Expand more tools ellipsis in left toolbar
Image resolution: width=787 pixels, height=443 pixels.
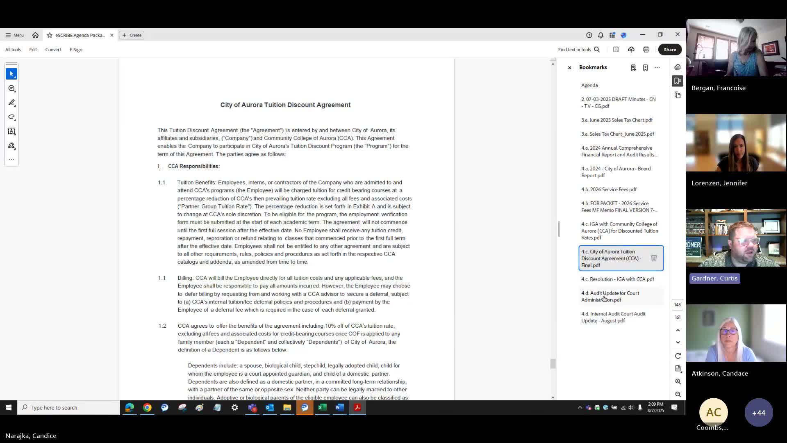pos(11,160)
